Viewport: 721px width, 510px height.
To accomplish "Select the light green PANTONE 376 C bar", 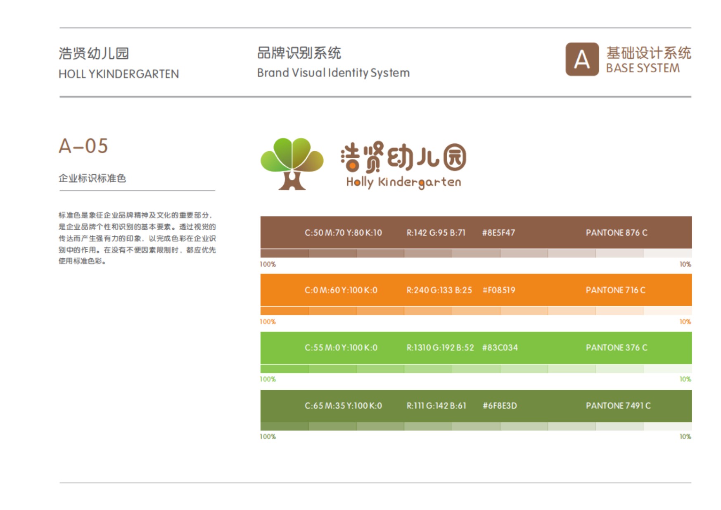I will [x=476, y=348].
